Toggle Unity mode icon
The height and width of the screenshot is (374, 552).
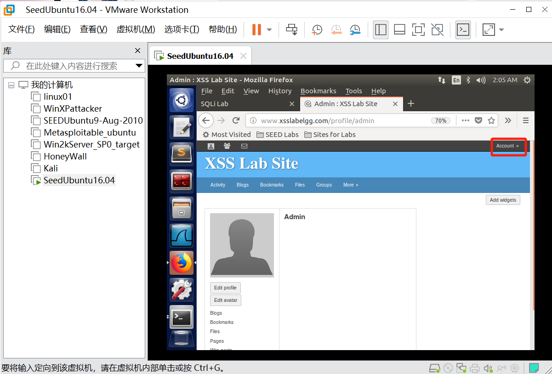coord(437,30)
